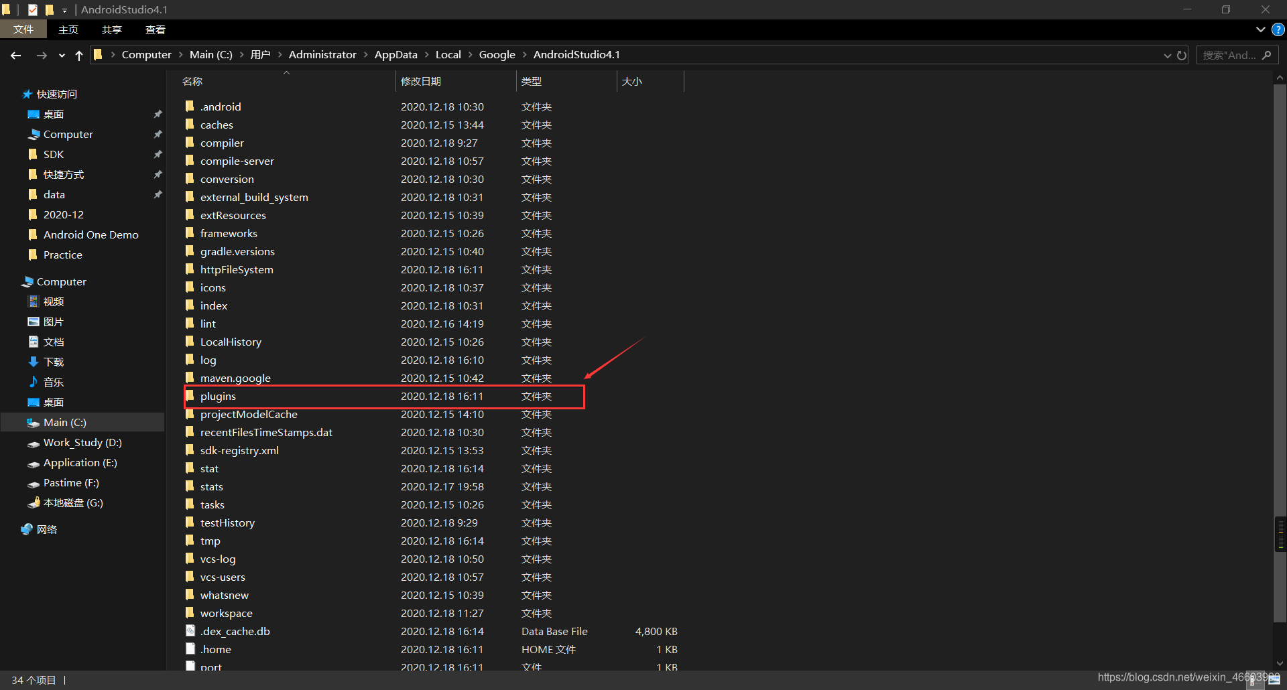Open the 查看 ribbon tab
1287x690 pixels.
coord(156,29)
